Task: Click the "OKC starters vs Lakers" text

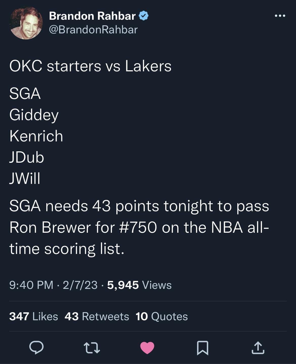Action: click(90, 66)
